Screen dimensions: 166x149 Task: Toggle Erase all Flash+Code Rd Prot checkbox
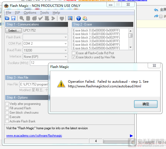click(x=73, y=53)
